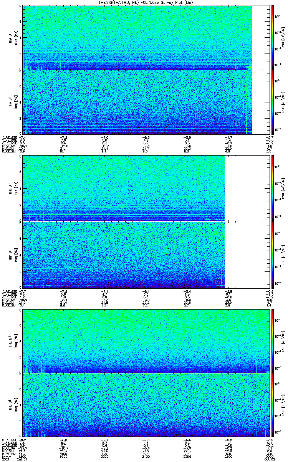Click the 1800 time tick label
288x462 pixels.
(x=22, y=457)
